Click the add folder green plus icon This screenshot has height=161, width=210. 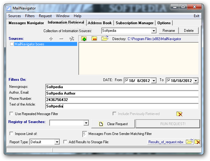coord(84,39)
